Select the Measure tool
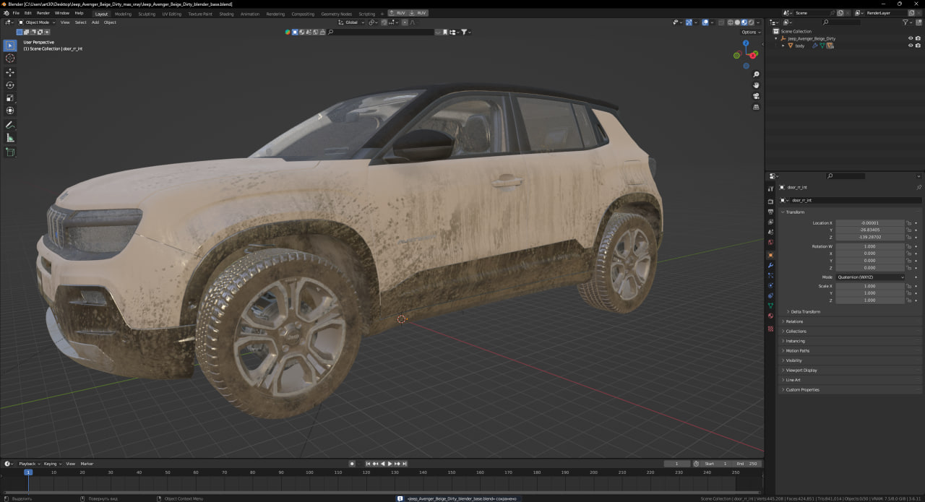Screen dimensions: 925x502 (10, 138)
